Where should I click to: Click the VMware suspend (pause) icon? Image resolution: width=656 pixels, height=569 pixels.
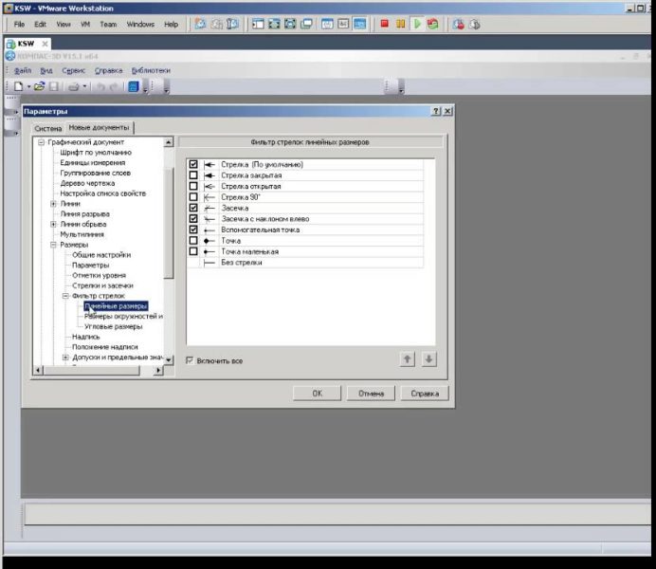tap(401, 24)
